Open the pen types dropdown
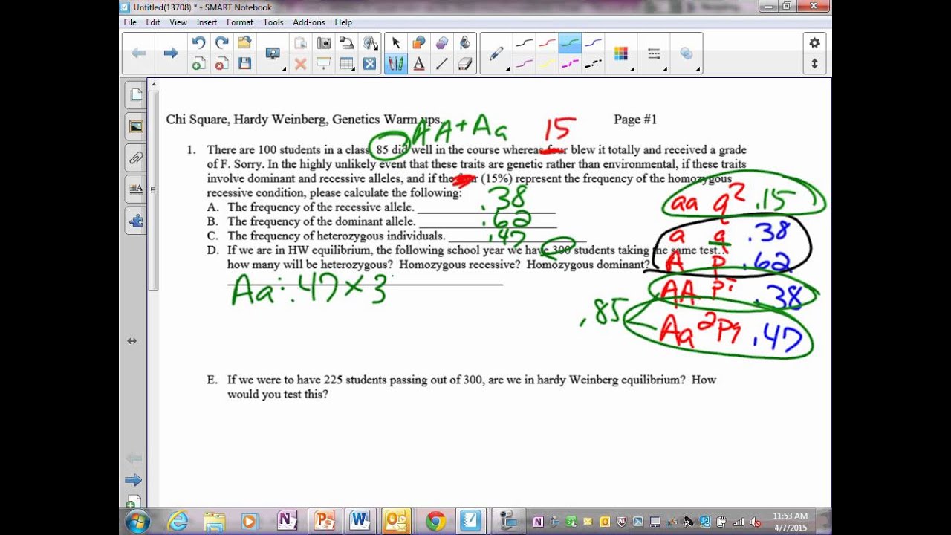 click(x=497, y=53)
